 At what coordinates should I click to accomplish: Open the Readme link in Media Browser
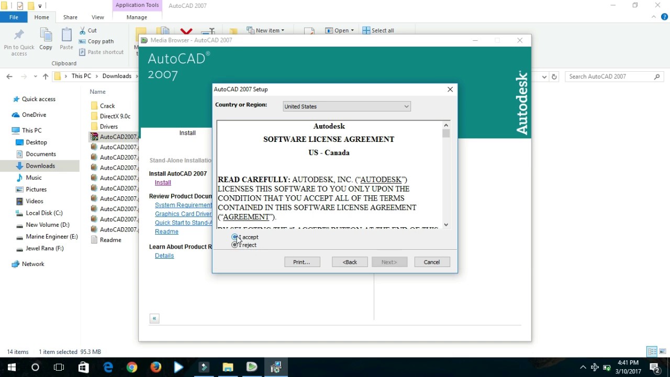click(x=166, y=231)
